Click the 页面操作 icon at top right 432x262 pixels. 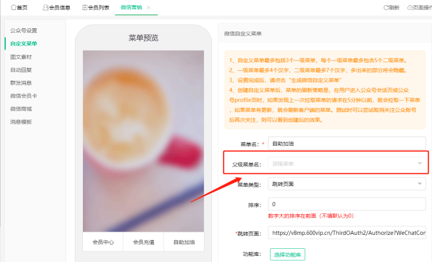click(410, 7)
